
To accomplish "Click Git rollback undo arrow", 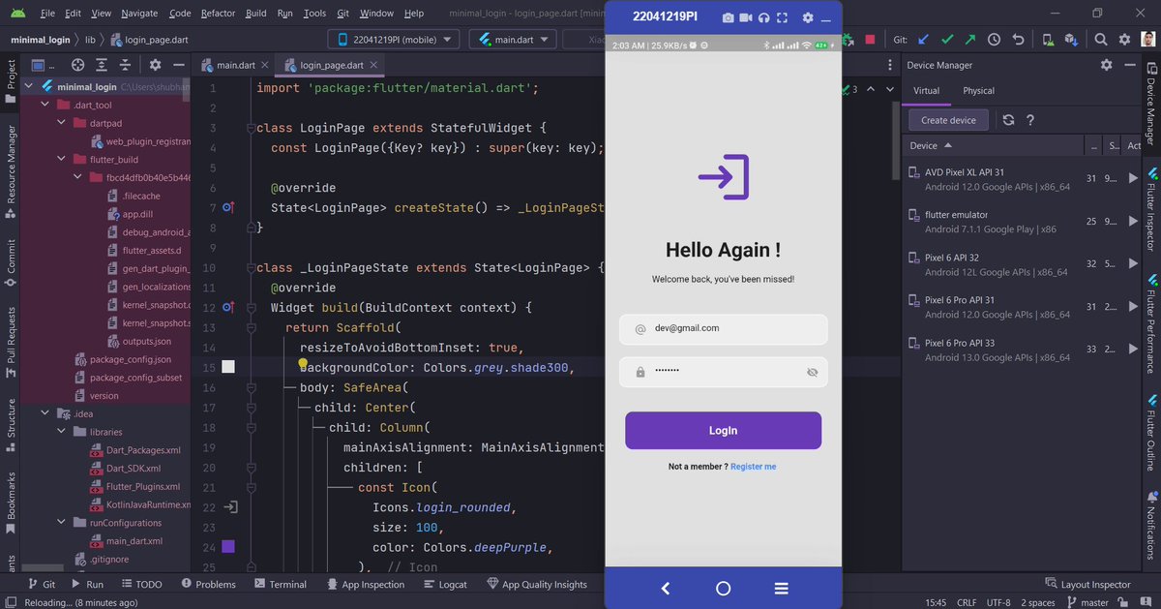I will pos(1018,40).
